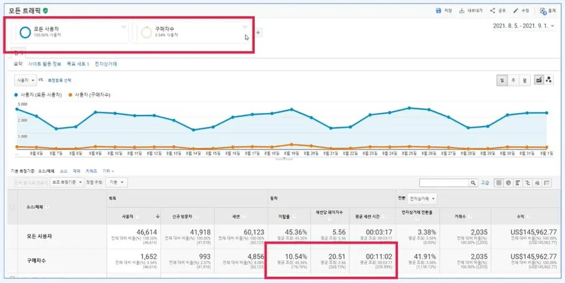Click the help icon under 세션당 페이지수
The height and width of the screenshot is (283, 565).
[329, 218]
